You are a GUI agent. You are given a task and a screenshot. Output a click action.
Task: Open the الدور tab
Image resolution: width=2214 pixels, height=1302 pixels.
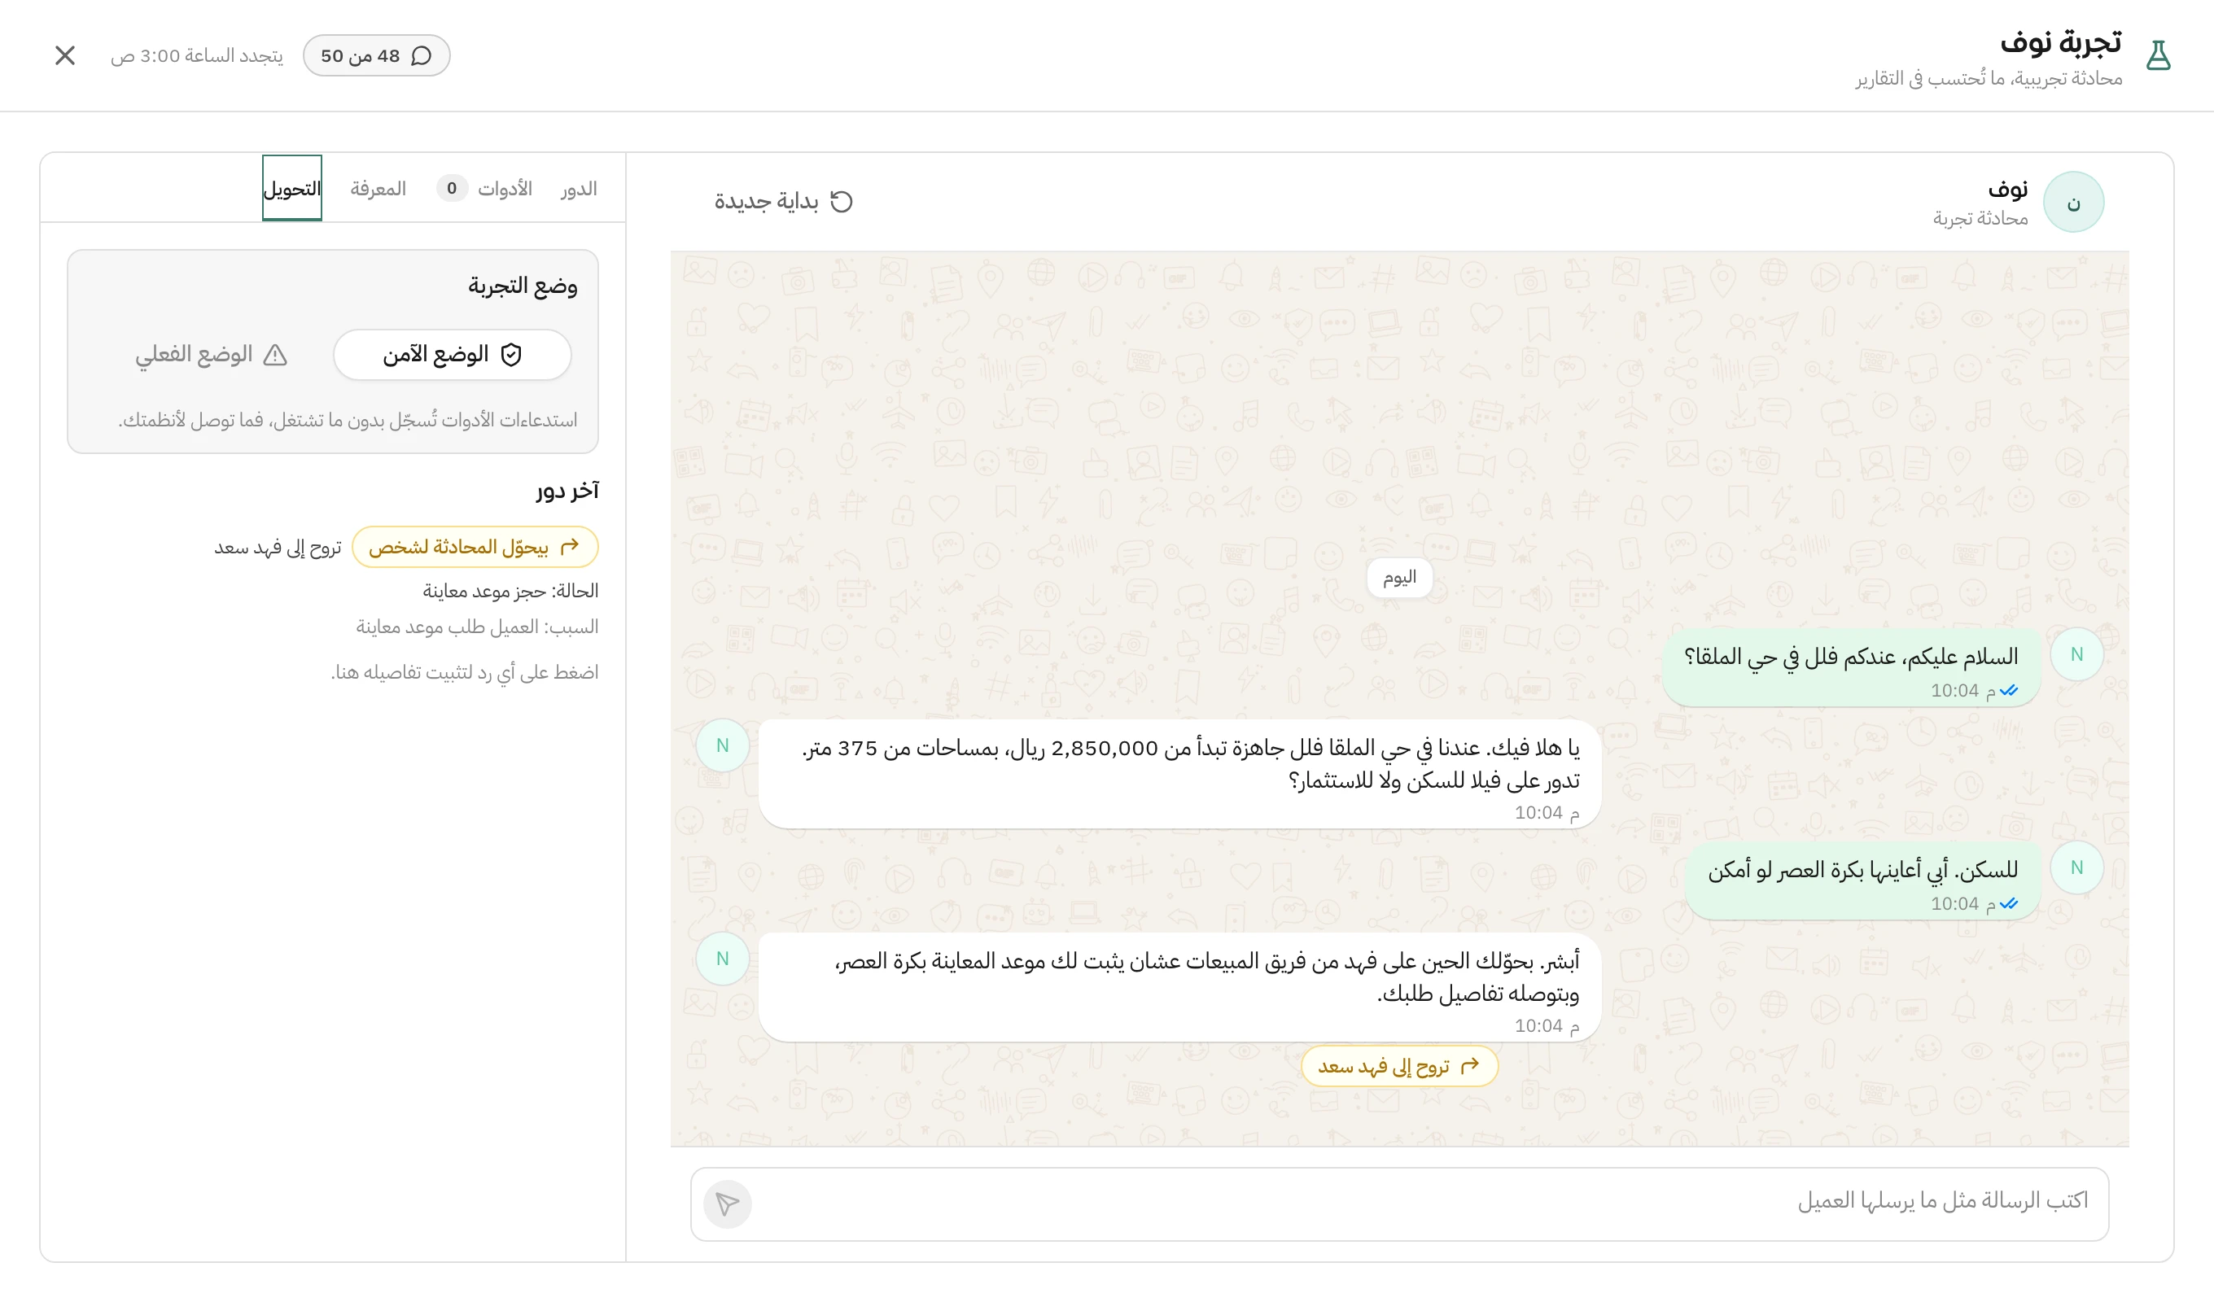click(579, 189)
